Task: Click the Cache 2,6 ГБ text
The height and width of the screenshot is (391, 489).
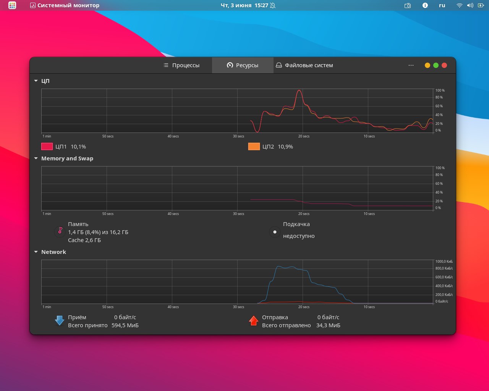Action: [x=84, y=240]
